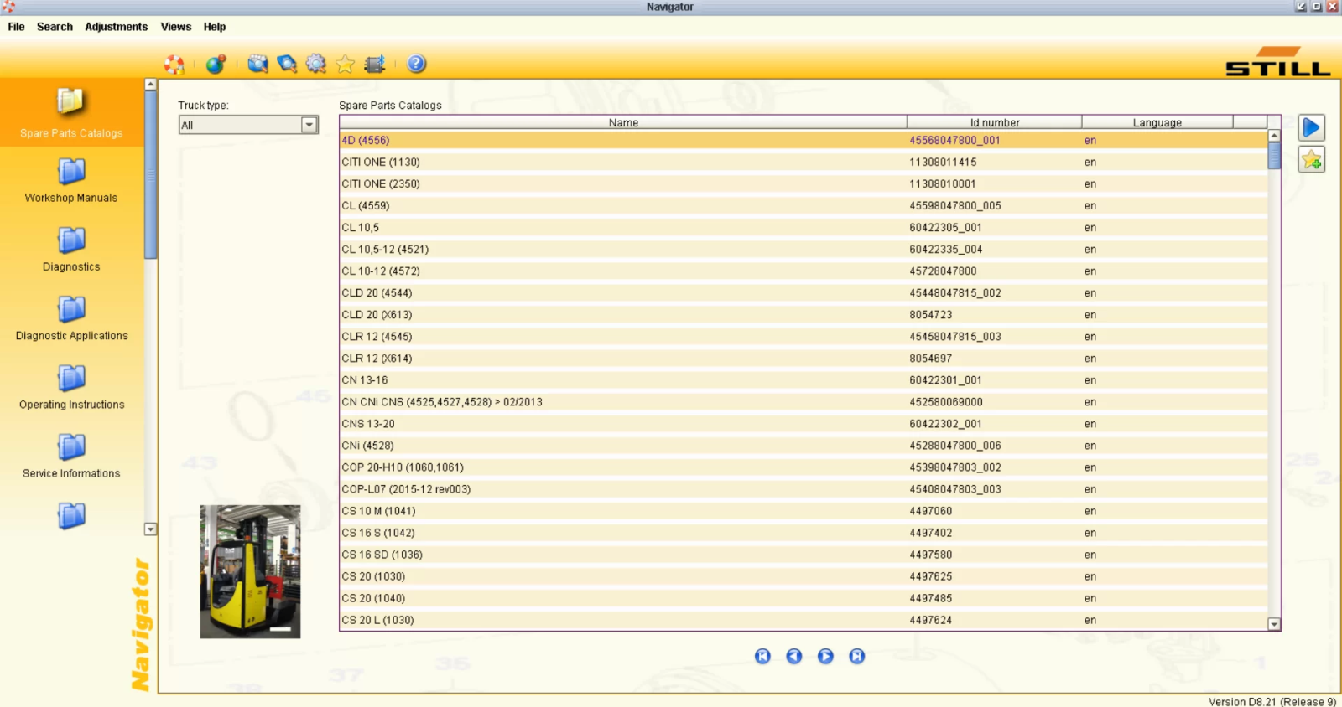Click catalog list scrollbar down arrow

pos(1274,624)
